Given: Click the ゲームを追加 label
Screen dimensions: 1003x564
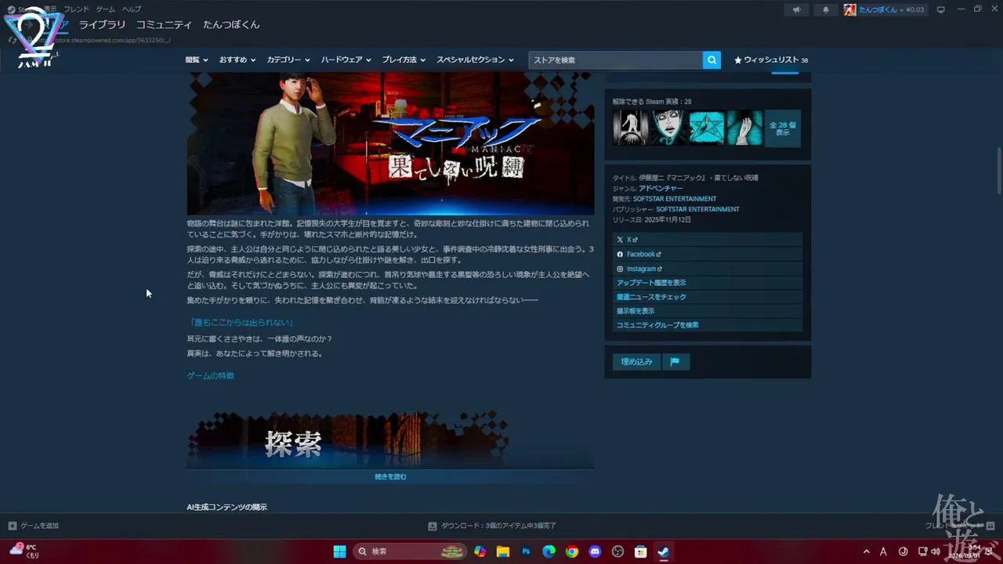Looking at the screenshot, I should point(39,526).
